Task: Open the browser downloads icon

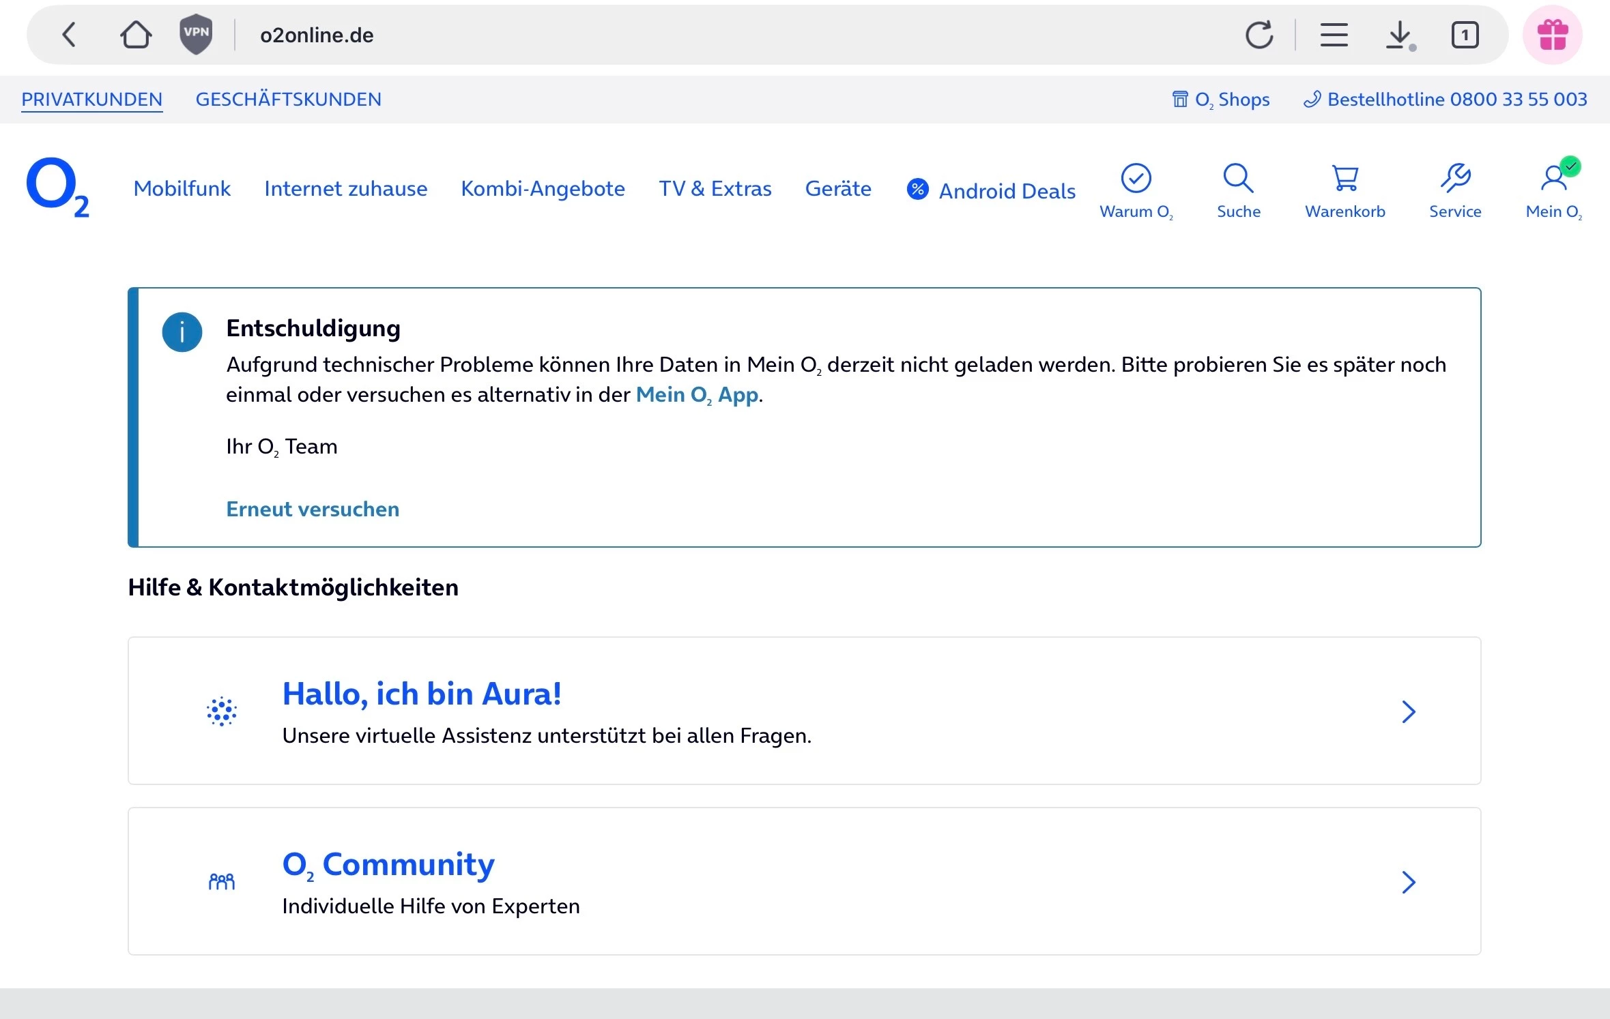Action: [1400, 35]
